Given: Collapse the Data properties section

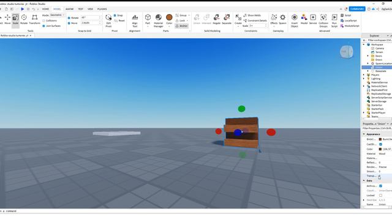Looking at the screenshot, I should 364,181.
